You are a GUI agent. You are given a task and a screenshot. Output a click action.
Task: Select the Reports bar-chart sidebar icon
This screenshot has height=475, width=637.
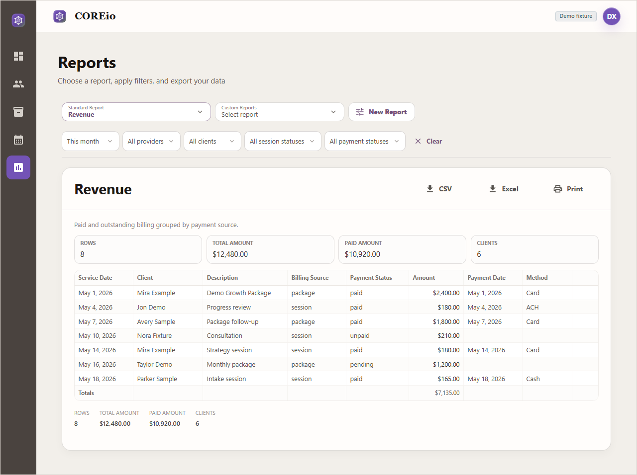18,167
